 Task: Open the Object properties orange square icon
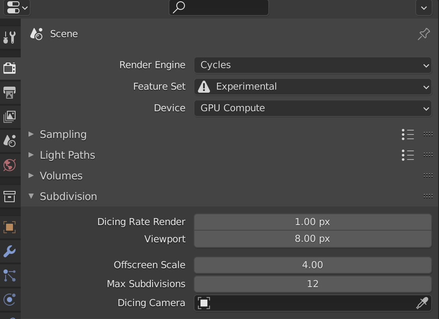coord(10,227)
